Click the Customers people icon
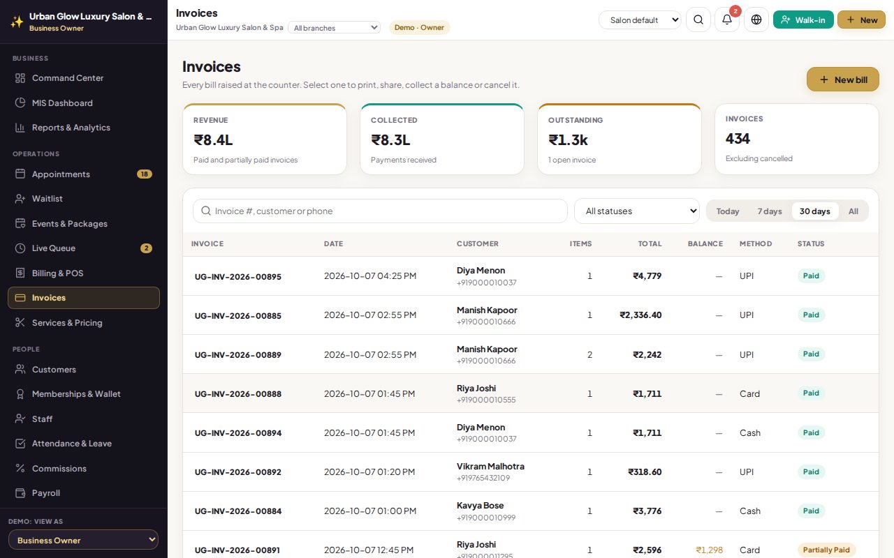894x558 pixels. coord(20,369)
